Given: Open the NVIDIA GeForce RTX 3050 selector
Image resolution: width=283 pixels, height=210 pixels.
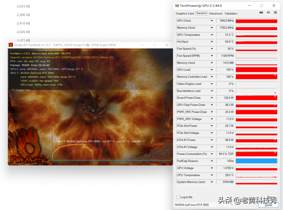Looking at the screenshot, I should (x=204, y=205).
